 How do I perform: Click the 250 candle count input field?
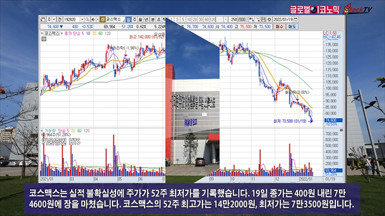(233, 19)
